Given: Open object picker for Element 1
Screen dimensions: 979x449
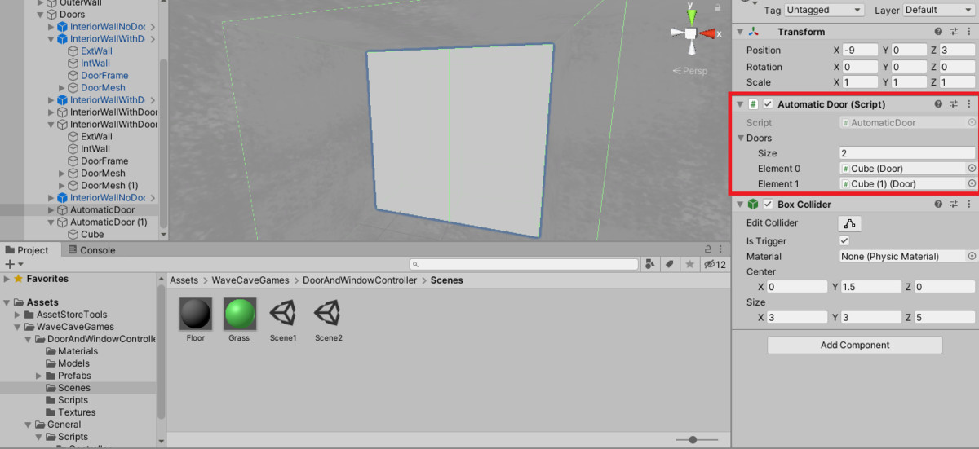Looking at the screenshot, I should pyautogui.click(x=972, y=184).
